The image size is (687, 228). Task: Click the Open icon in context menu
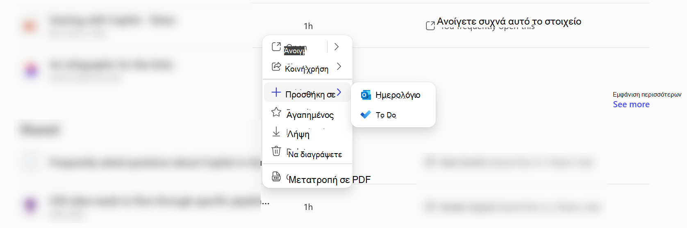click(x=276, y=47)
